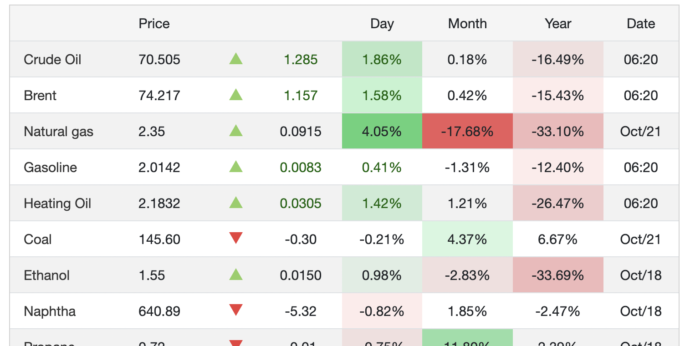Click the green arrow in Gasoline row
This screenshot has height=346, width=685.
tap(236, 167)
